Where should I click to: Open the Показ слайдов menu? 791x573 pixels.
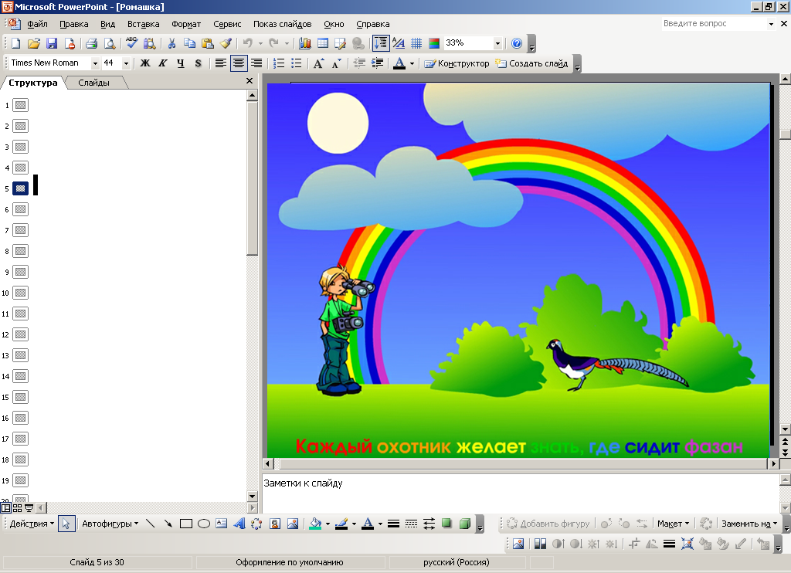coord(282,24)
